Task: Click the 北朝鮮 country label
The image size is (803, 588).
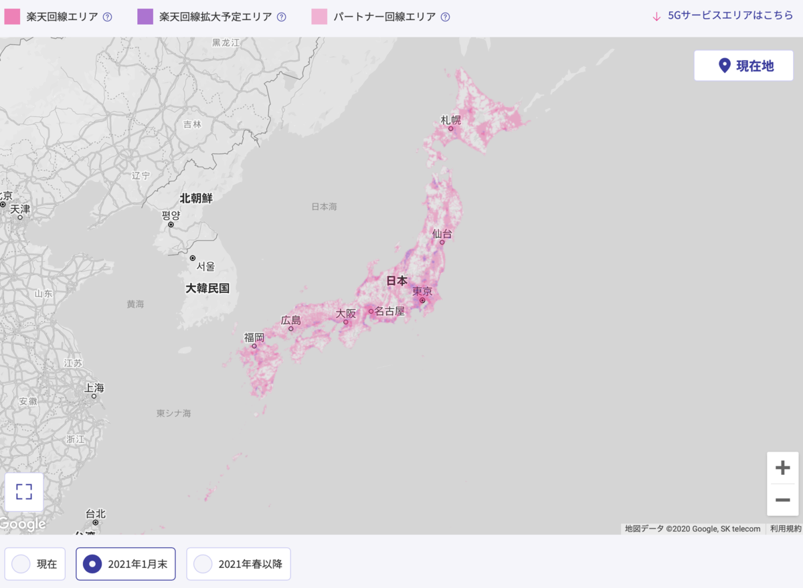Action: coord(196,198)
